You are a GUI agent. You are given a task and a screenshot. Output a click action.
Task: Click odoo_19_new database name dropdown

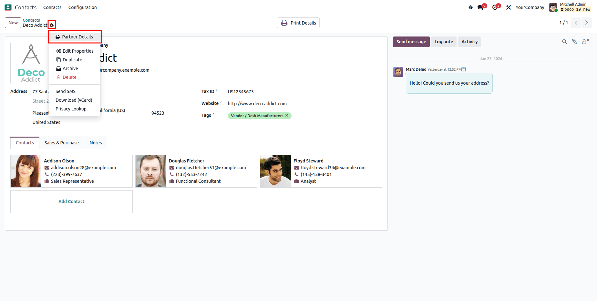(576, 10)
